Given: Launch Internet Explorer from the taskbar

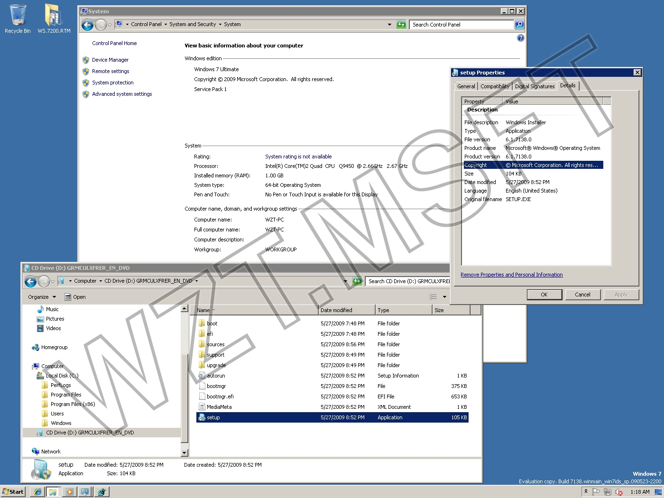Looking at the screenshot, I should point(37,492).
